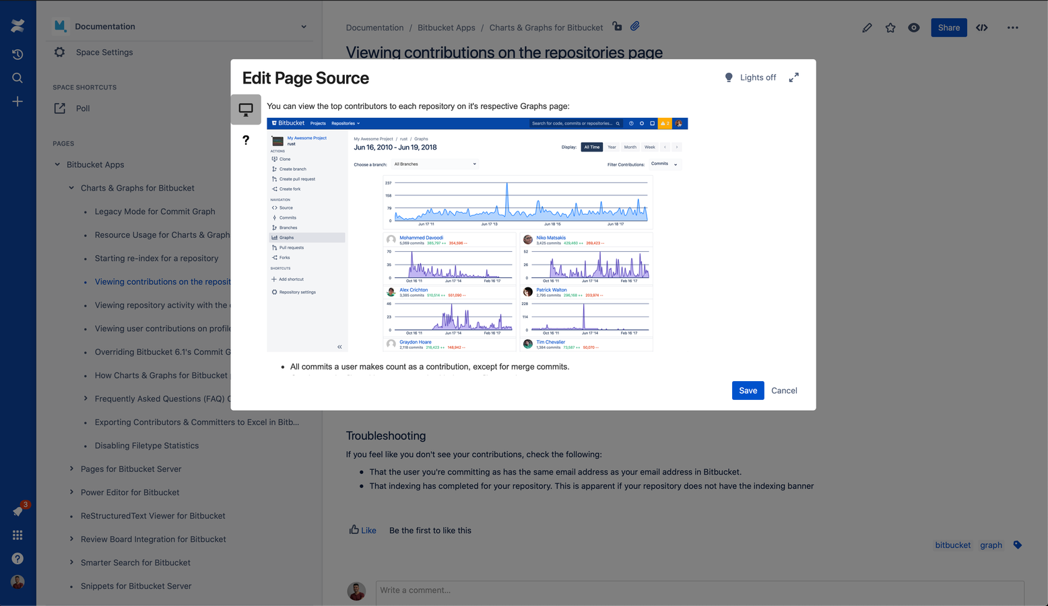The height and width of the screenshot is (606, 1048).
Task: Open Viewing user contributions on profile page
Action: 162,329
